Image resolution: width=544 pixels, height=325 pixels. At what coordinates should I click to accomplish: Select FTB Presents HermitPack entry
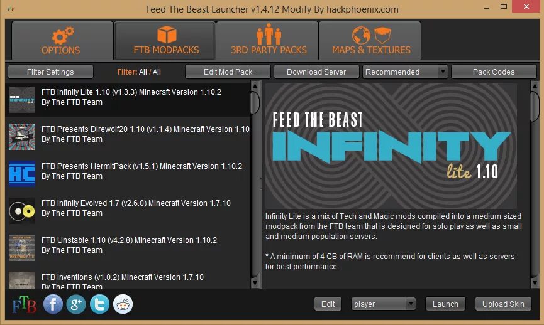pos(128,174)
